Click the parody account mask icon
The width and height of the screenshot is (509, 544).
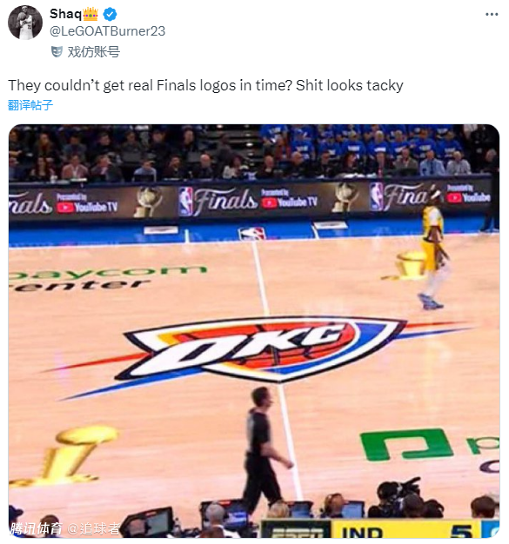point(57,52)
